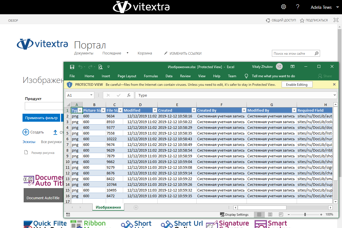Viewport: 342px width, 228px height.
Task: Click the vertical scrollbar in Excel
Action: 335,144
